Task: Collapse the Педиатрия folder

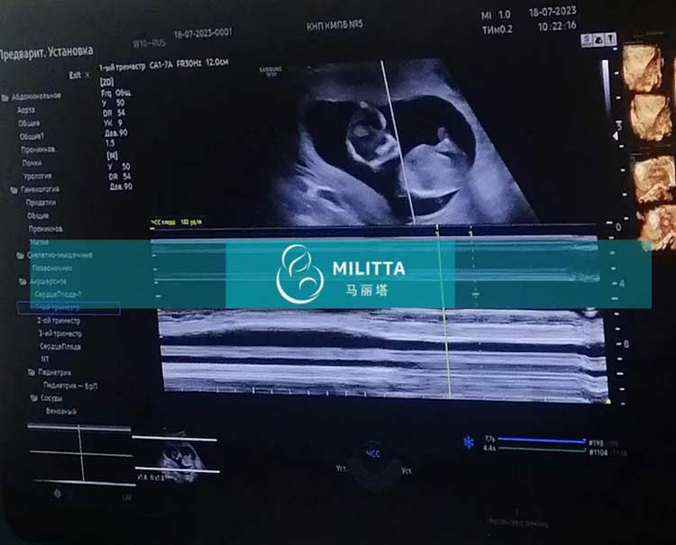Action: tap(32, 372)
